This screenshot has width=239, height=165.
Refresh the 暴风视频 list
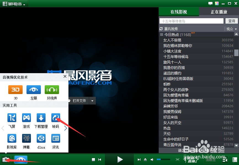[161, 29]
